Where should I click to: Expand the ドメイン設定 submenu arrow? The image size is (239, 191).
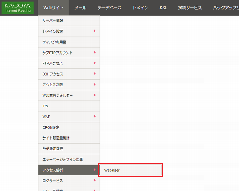[x=95, y=31]
